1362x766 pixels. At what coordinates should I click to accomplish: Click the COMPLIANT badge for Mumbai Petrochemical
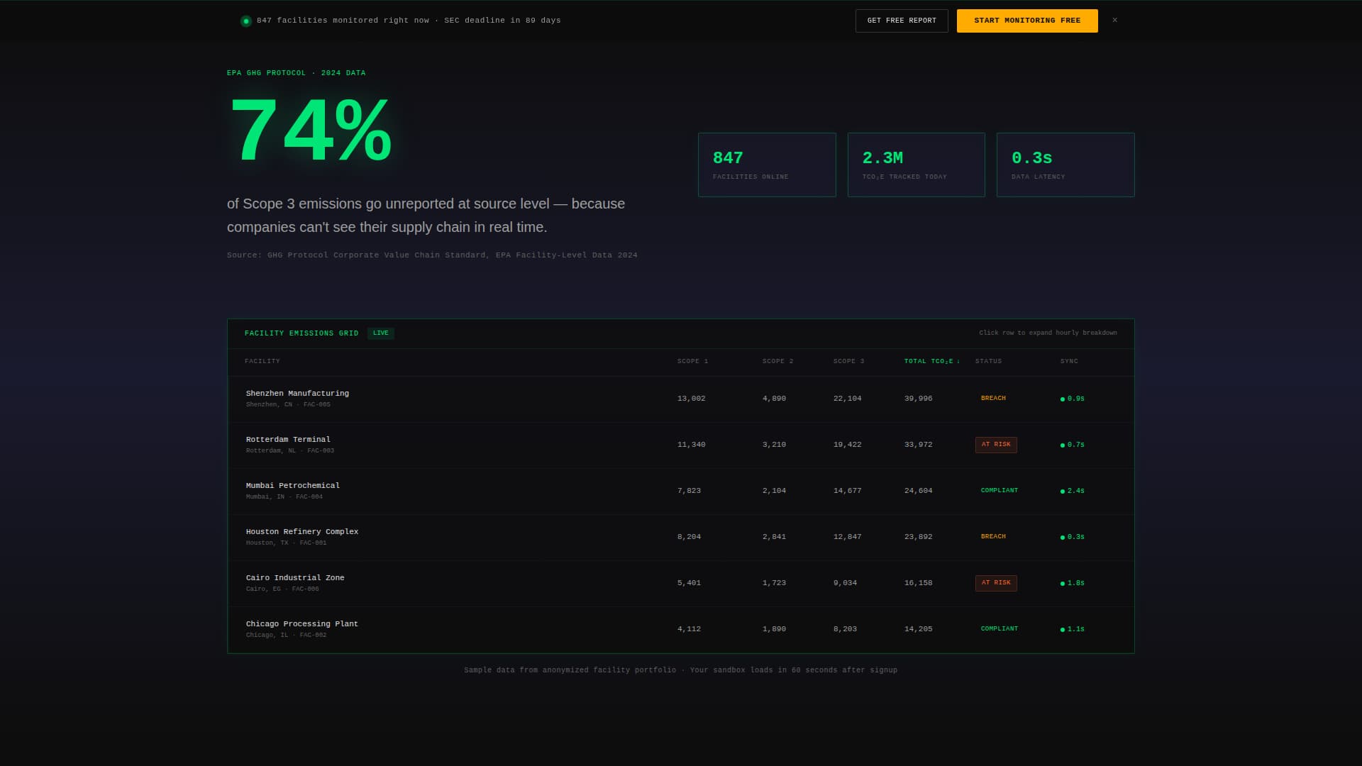point(999,491)
